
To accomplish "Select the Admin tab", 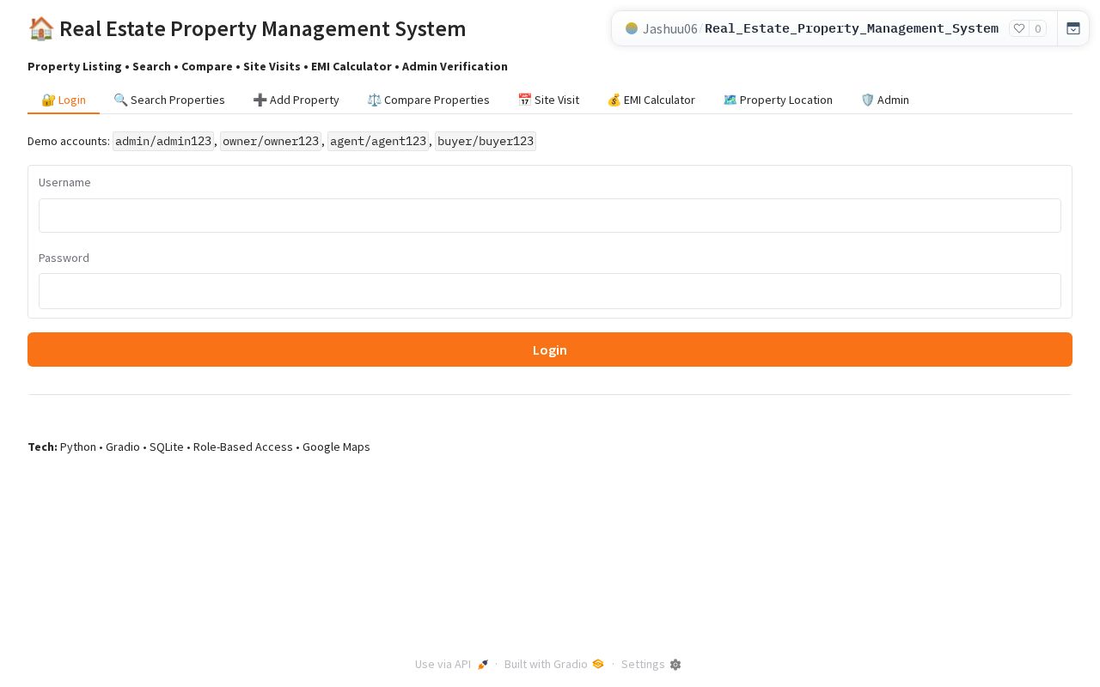I will [884, 100].
